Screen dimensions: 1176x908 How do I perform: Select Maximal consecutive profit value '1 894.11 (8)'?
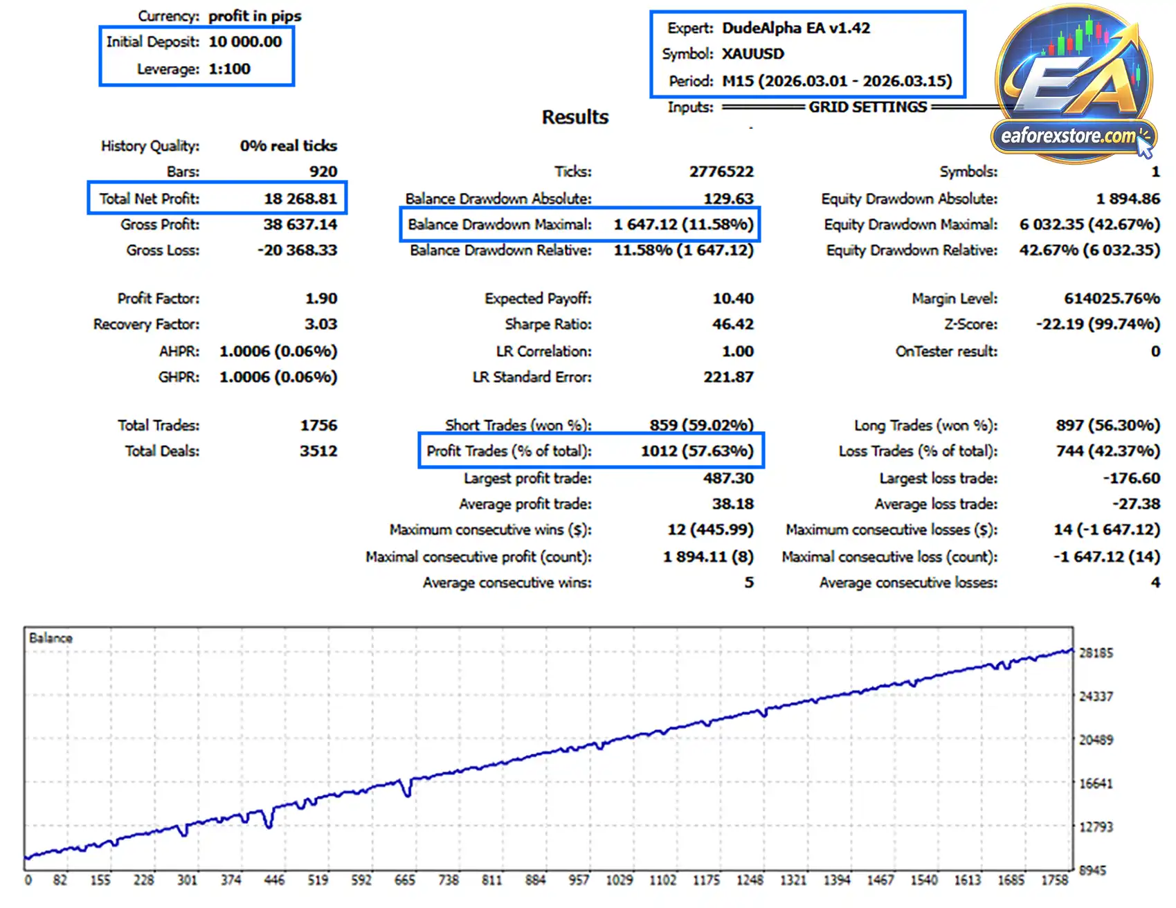pos(709,557)
